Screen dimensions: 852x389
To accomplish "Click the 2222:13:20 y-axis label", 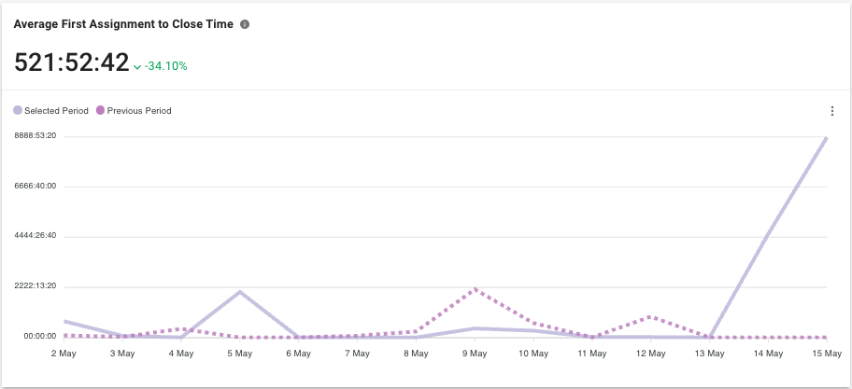I will point(35,286).
